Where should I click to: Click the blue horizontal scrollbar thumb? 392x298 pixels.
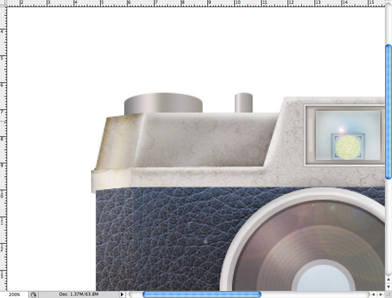click(x=202, y=295)
